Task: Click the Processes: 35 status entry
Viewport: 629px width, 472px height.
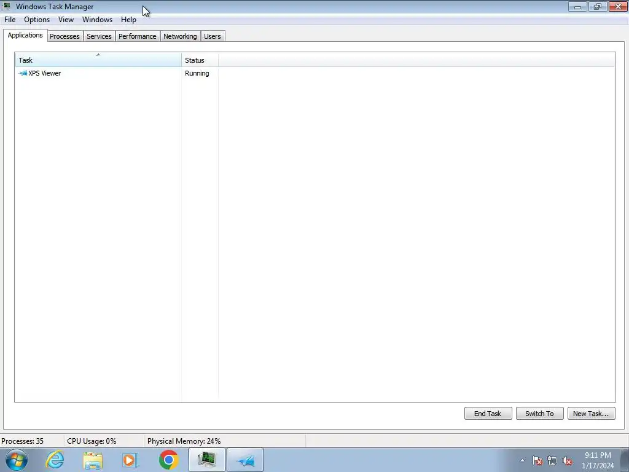Action: pos(23,441)
